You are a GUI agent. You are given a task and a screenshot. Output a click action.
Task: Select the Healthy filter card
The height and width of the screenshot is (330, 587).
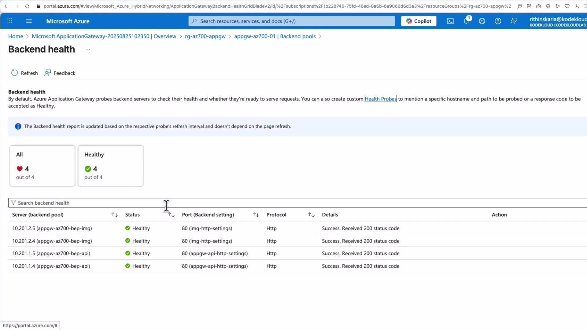click(x=110, y=166)
